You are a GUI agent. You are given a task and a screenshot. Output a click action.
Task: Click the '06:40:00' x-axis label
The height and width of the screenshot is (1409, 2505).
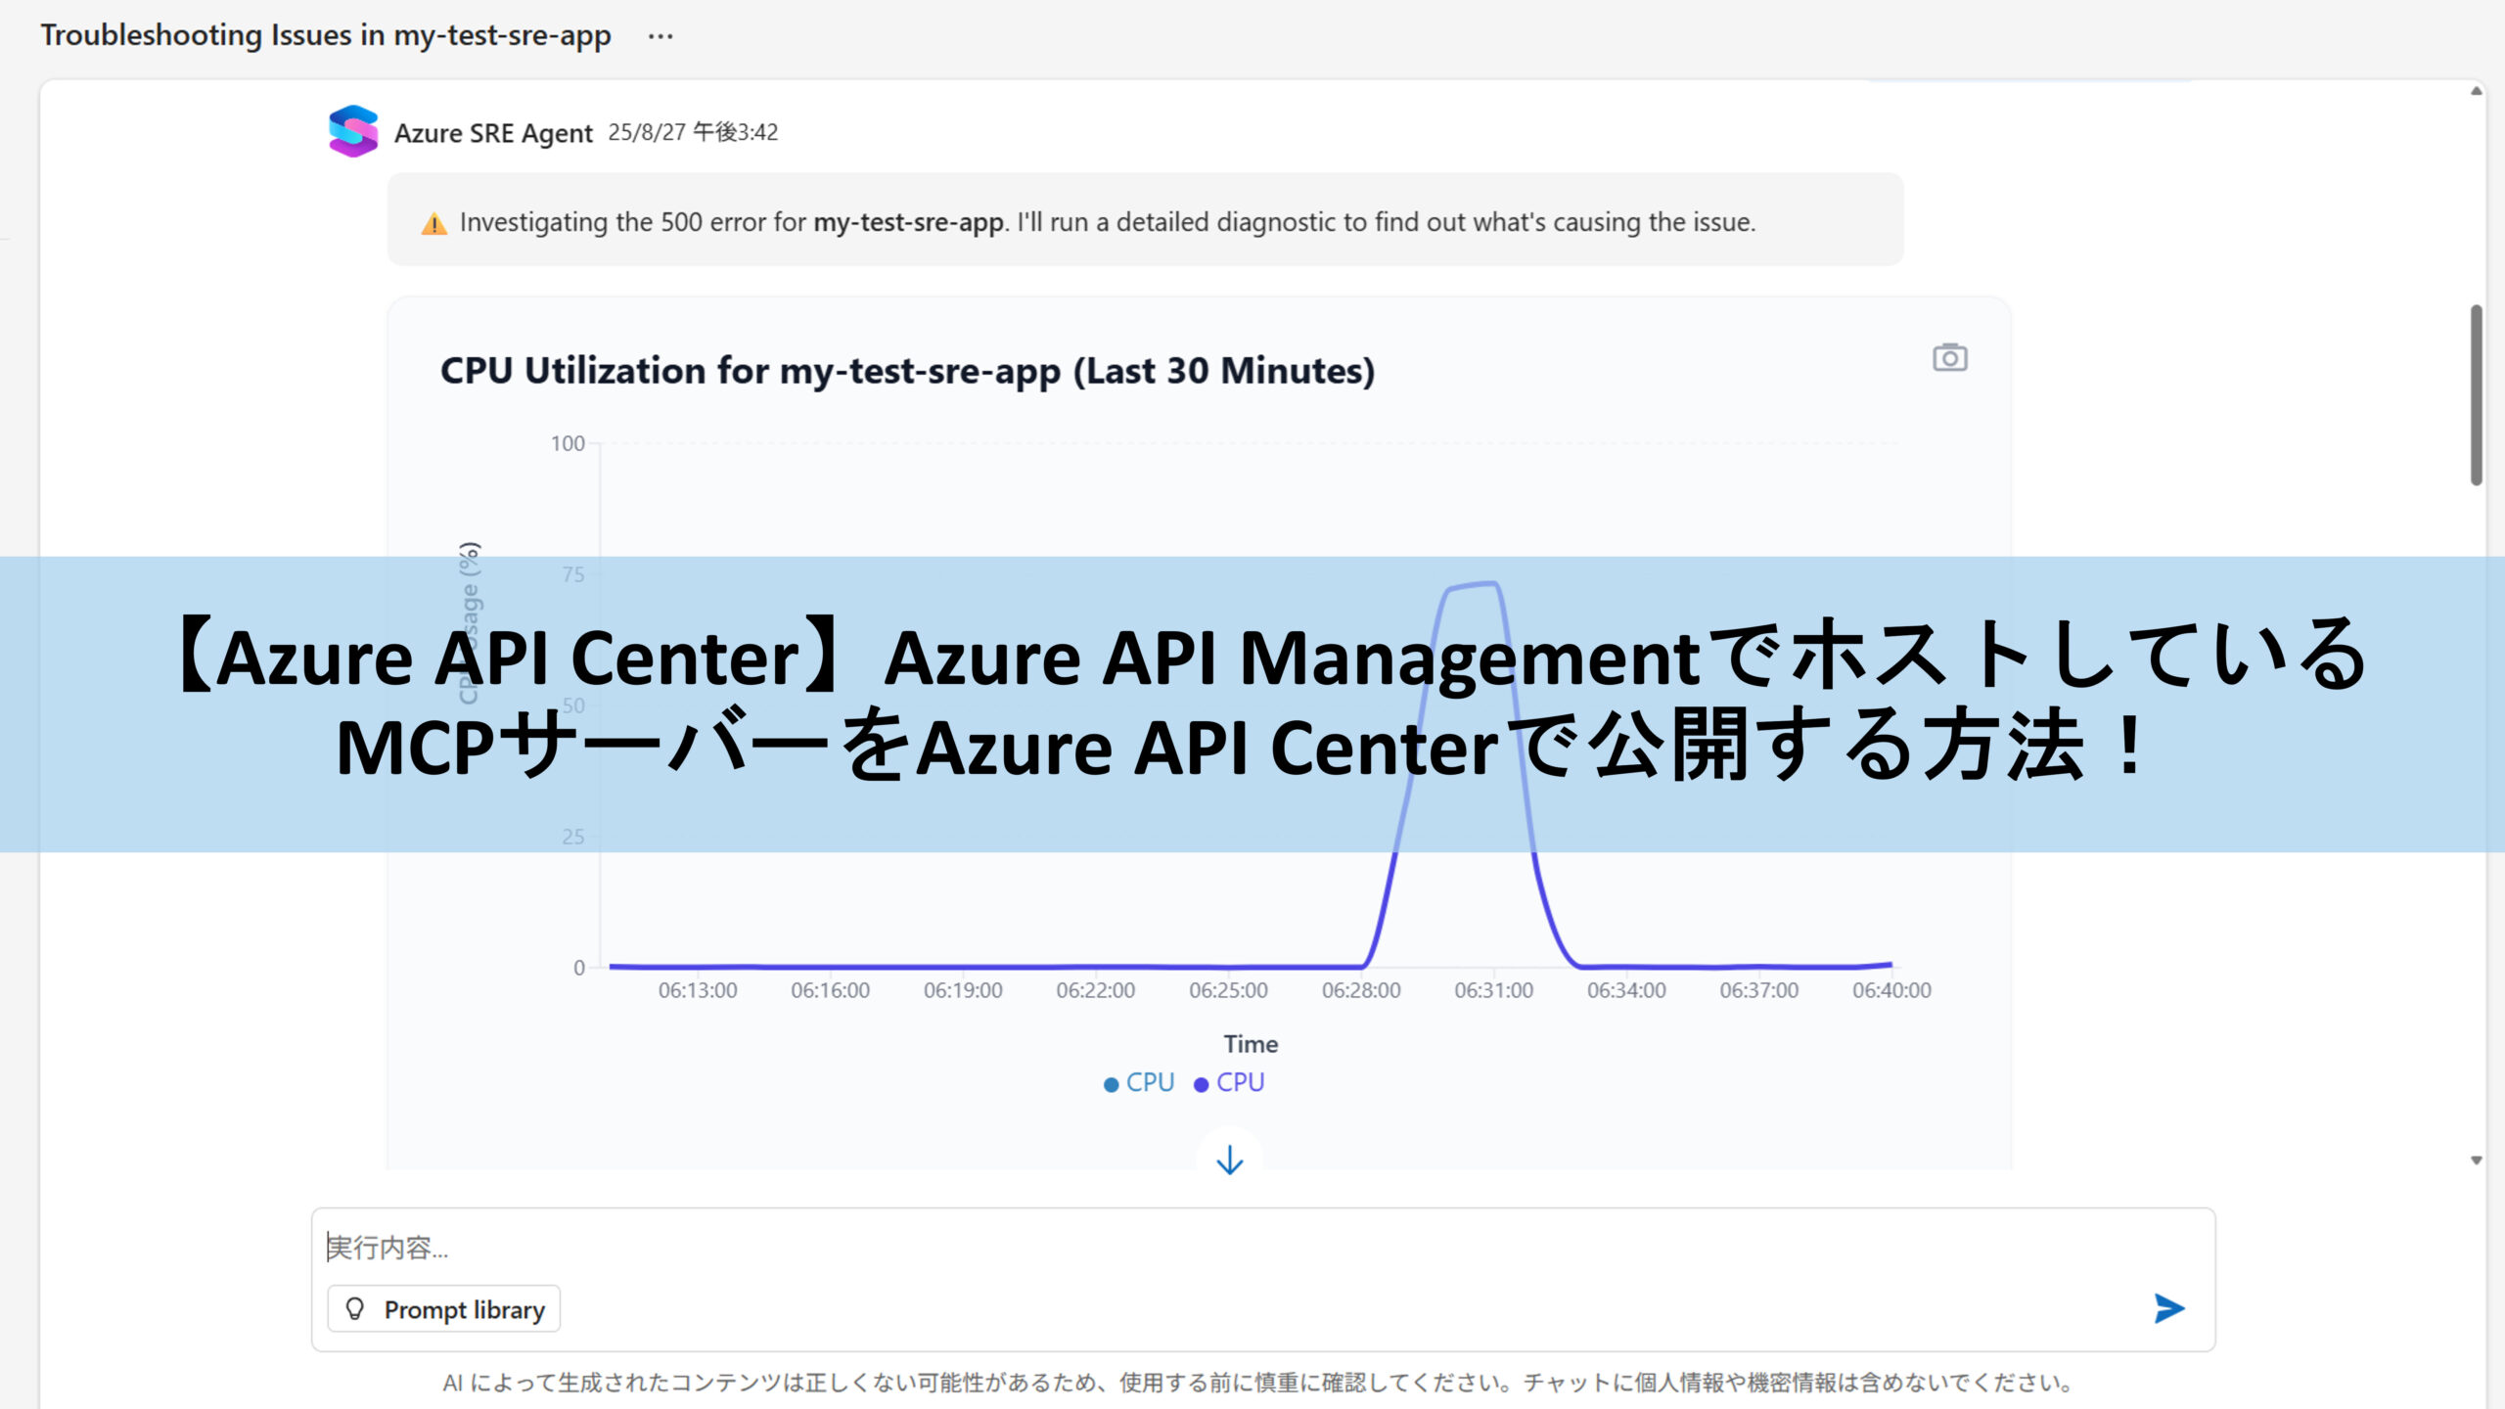point(1891,990)
